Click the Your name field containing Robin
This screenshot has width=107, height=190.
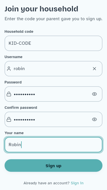coord(54,145)
